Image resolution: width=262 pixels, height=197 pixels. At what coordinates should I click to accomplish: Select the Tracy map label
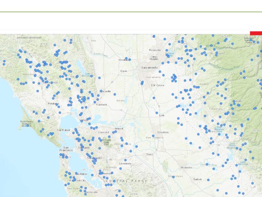pyautogui.click(x=149, y=154)
